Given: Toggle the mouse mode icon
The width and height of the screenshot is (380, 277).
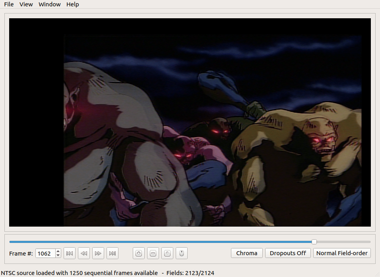Looking at the screenshot, I should (x=182, y=253).
